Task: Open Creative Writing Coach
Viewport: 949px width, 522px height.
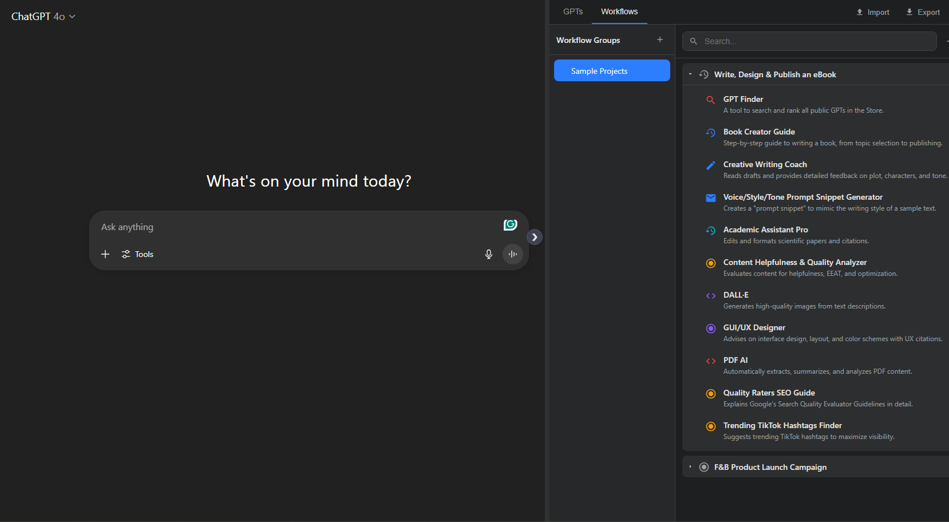Action: click(x=765, y=164)
